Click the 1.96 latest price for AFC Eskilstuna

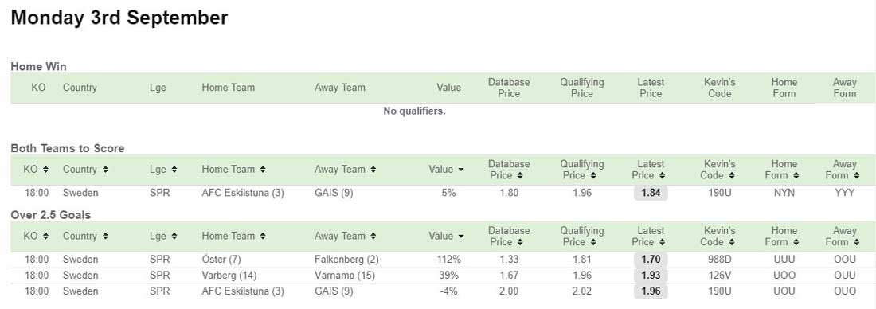tap(651, 291)
